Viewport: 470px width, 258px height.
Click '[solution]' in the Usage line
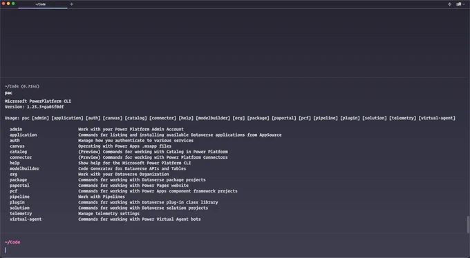pos(375,118)
